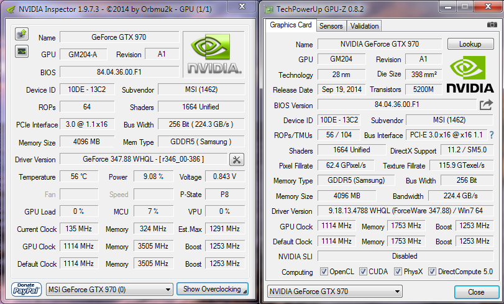Screen dimensions: 504x304
Task: Open the MSI GeForce GTX 970 (0) dropdown
Action: click(x=109, y=290)
